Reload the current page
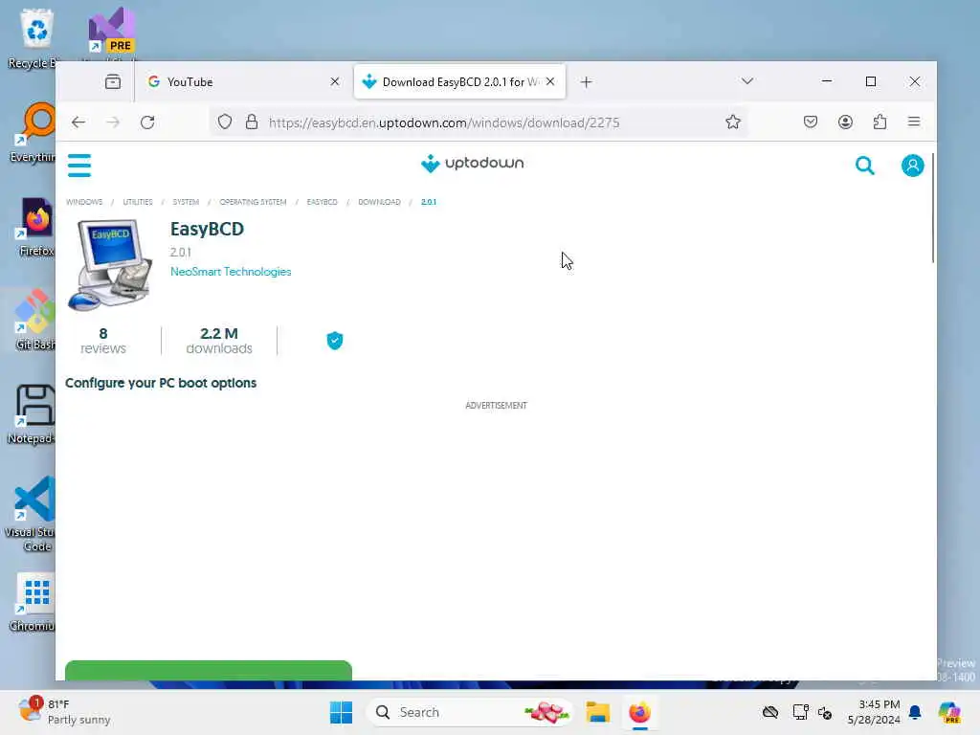The width and height of the screenshot is (980, 735). coord(147,122)
